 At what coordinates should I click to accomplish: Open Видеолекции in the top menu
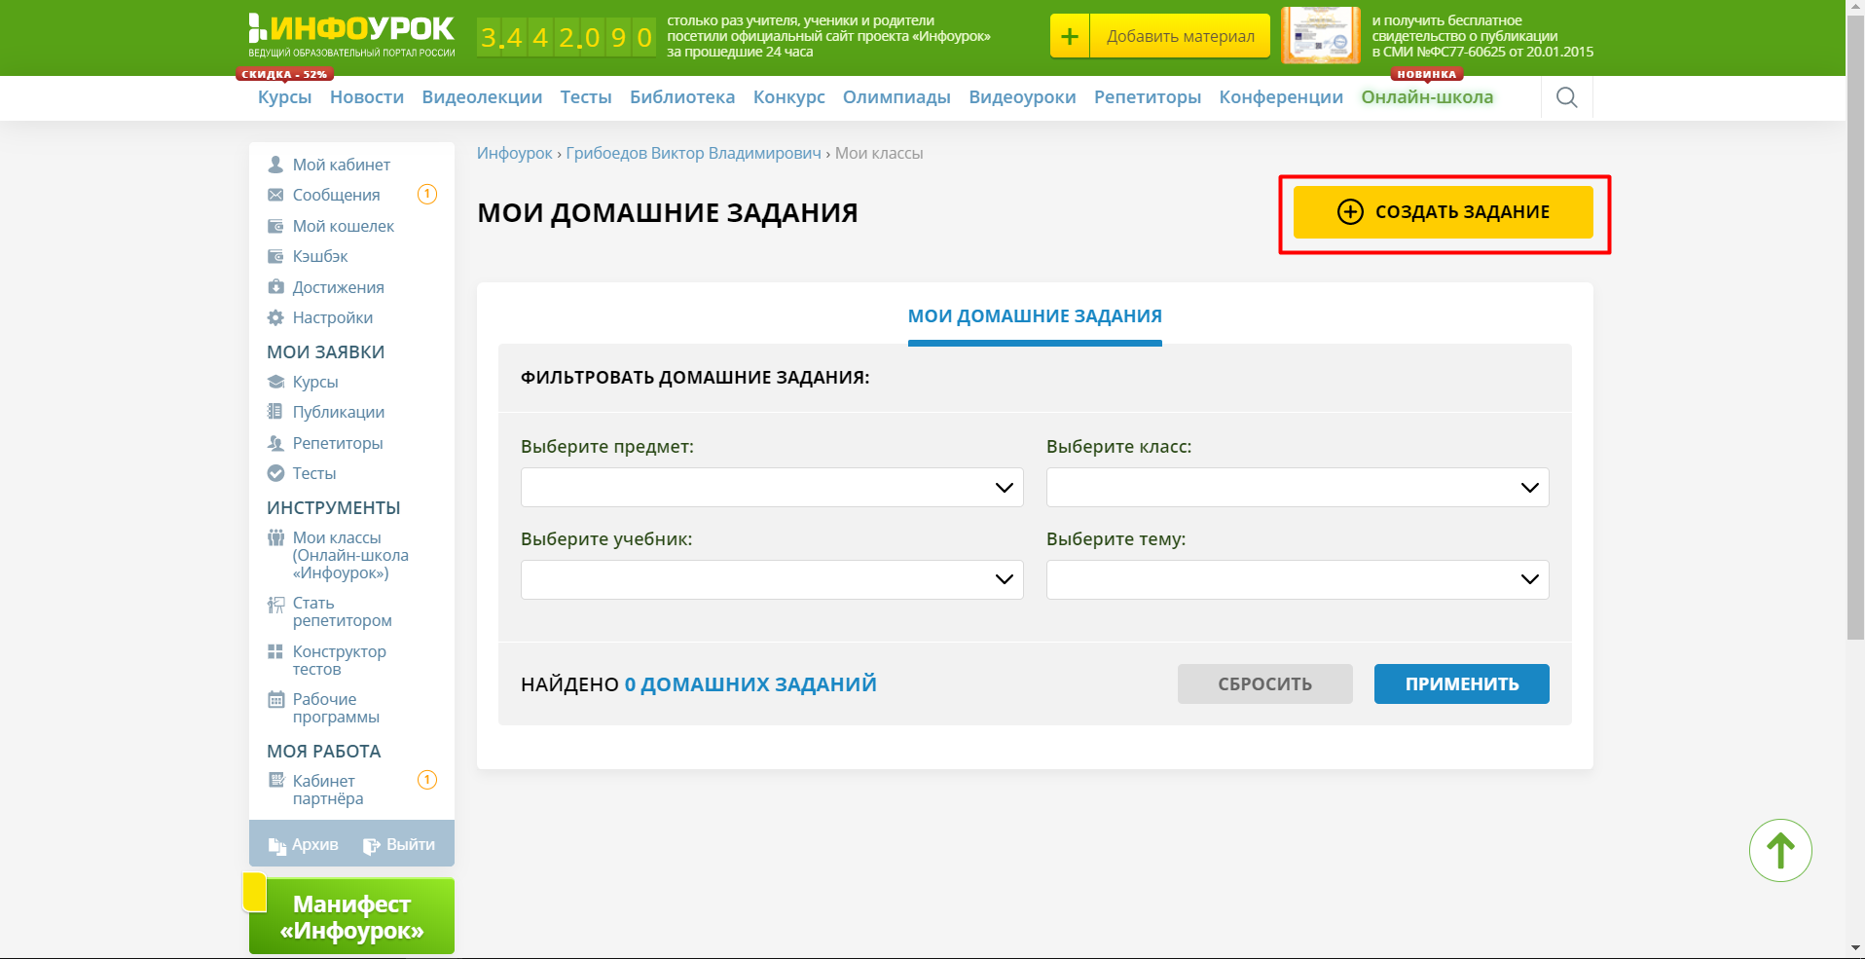(482, 97)
